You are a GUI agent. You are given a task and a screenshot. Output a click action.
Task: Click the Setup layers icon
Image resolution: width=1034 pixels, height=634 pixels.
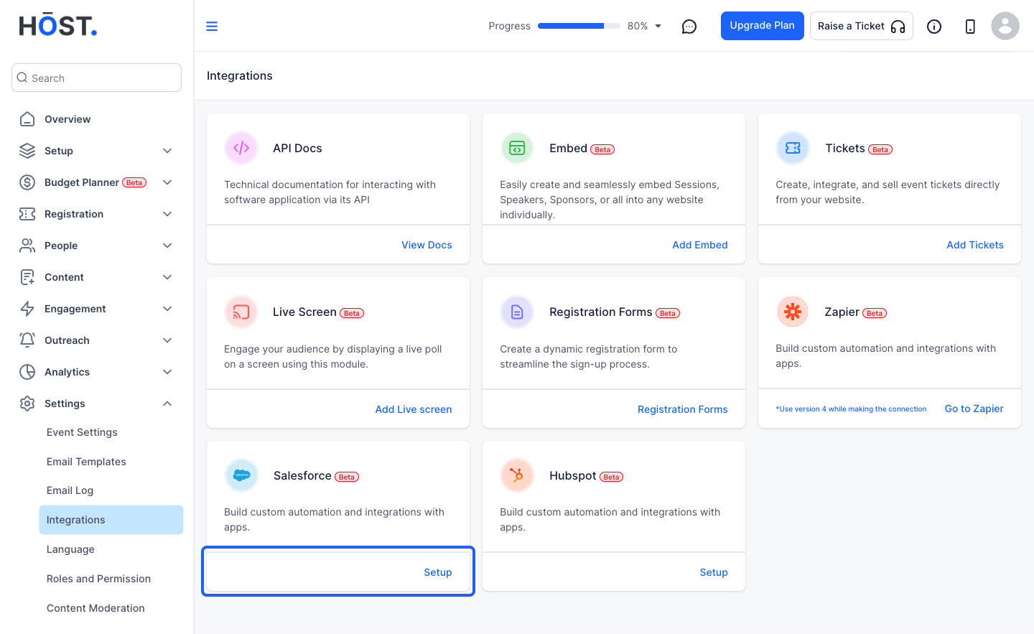tap(27, 151)
